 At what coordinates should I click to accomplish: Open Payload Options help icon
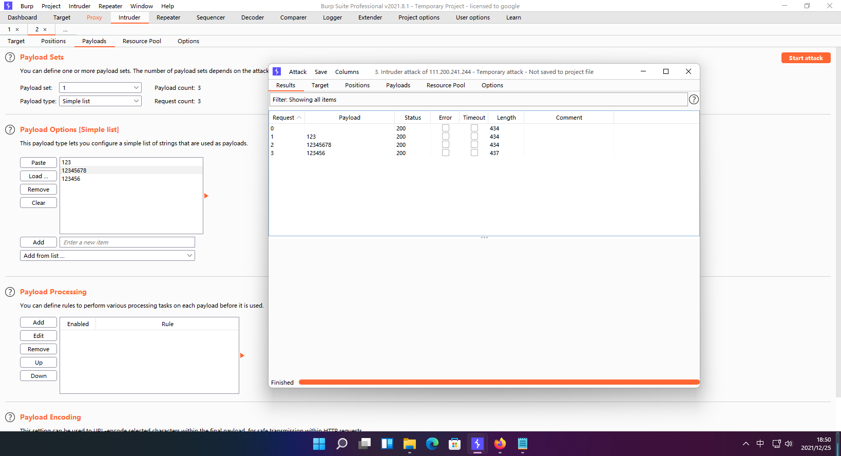coord(10,130)
